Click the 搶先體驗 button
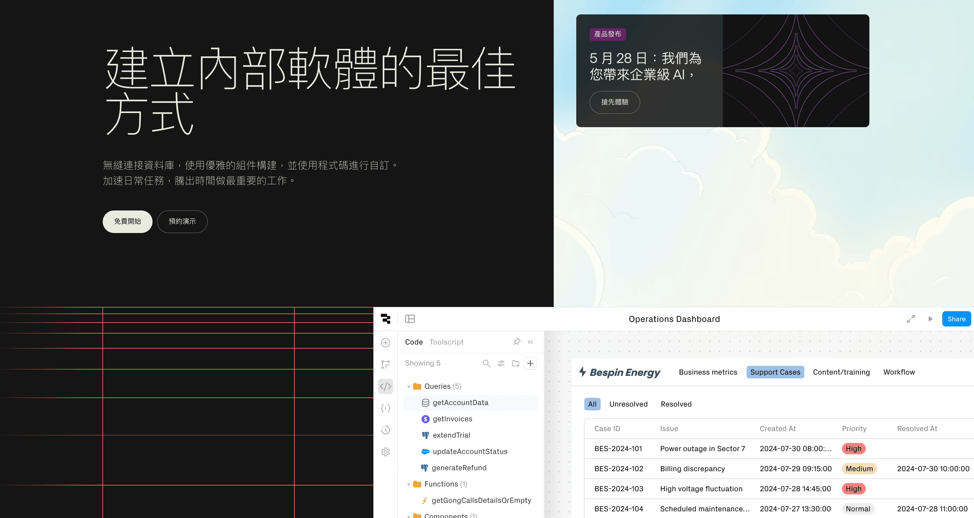Image resolution: width=974 pixels, height=518 pixels. [x=615, y=102]
